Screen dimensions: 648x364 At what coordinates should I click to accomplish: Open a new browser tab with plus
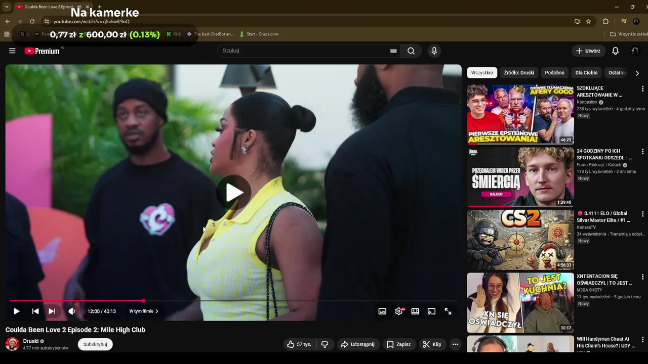point(99,7)
